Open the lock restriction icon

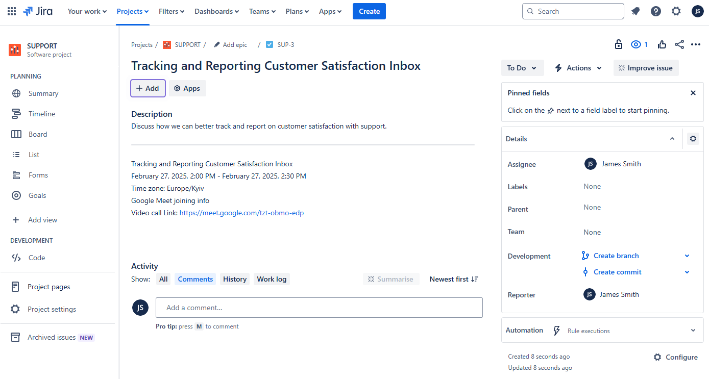[618, 44]
